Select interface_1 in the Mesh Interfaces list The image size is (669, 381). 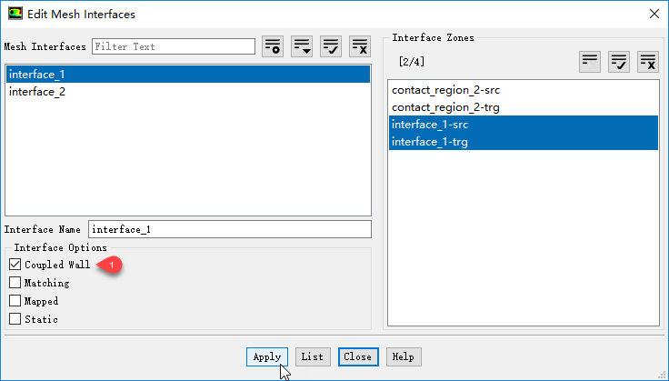point(37,75)
